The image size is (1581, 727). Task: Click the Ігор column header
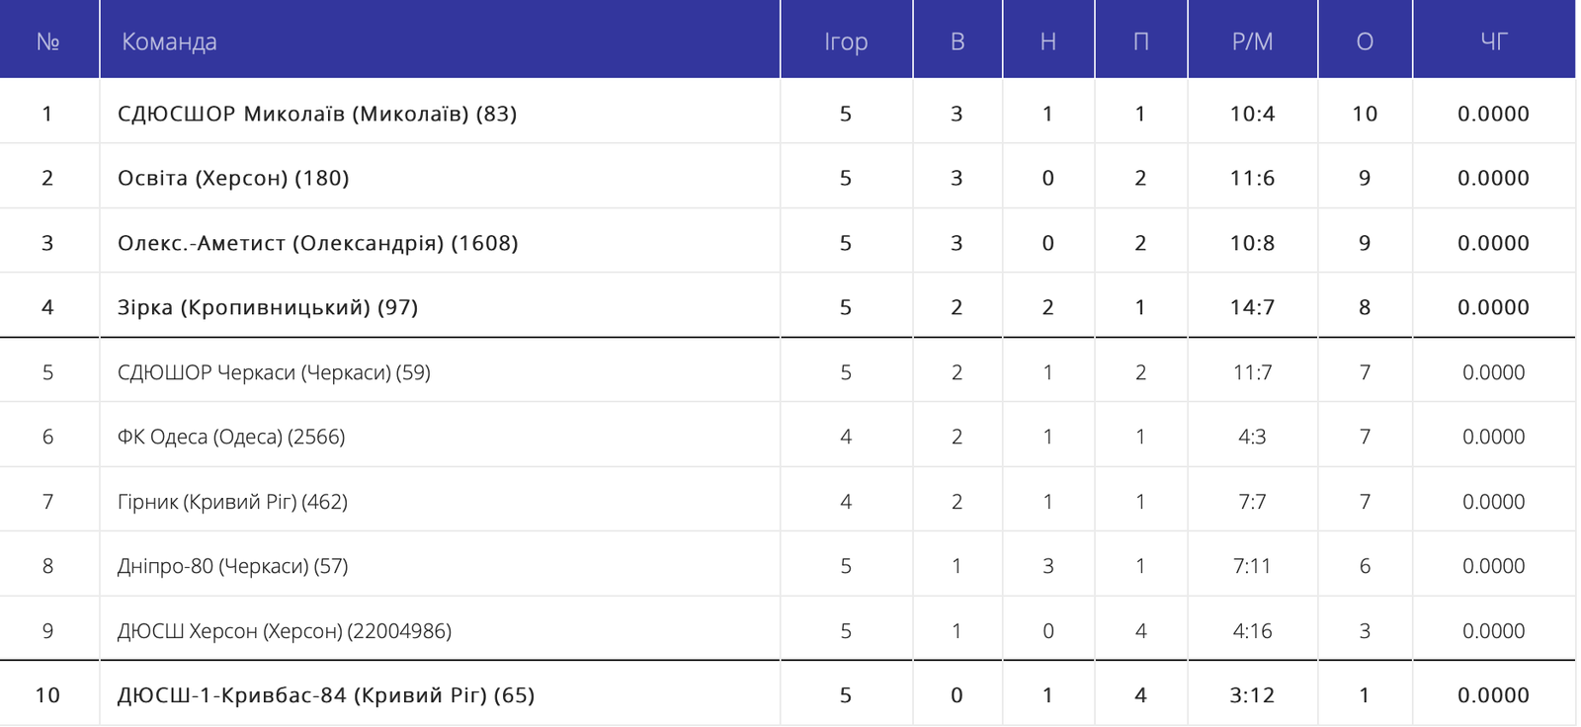pyautogui.click(x=846, y=41)
